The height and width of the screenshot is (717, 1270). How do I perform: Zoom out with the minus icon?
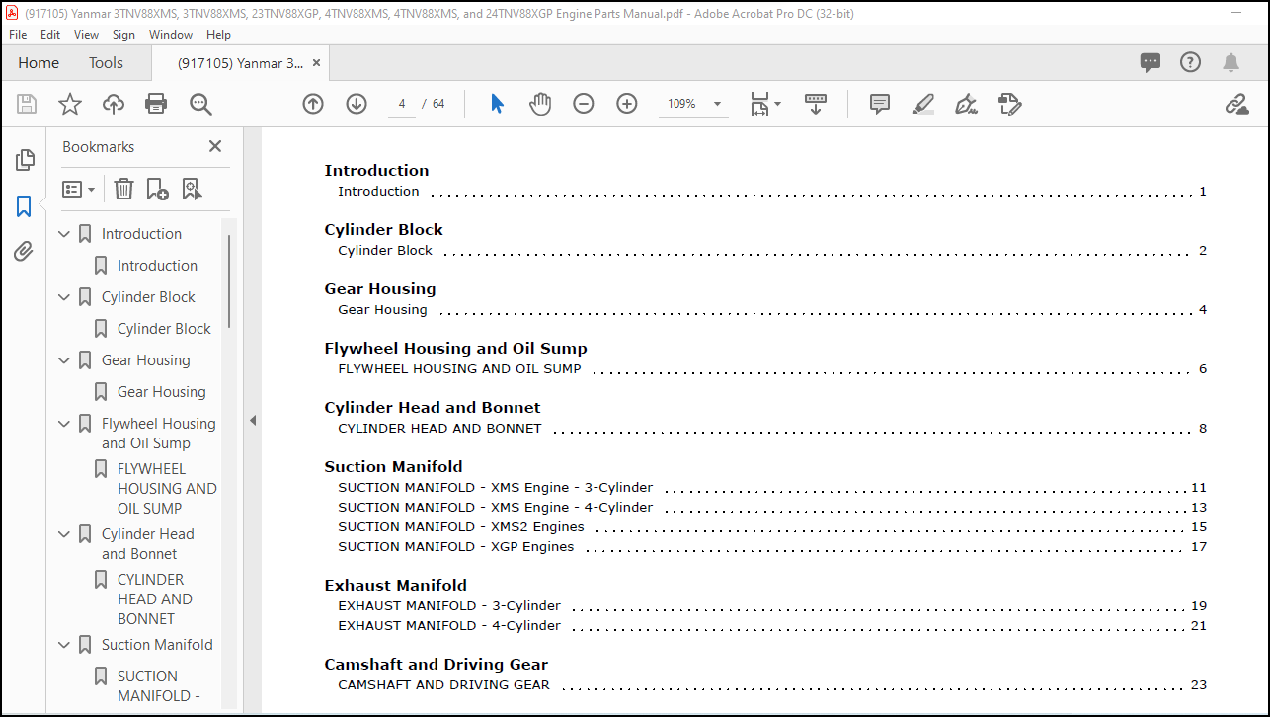(584, 104)
